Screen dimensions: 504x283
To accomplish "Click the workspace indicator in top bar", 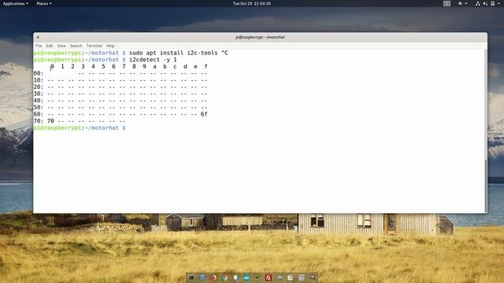I will [447, 3].
